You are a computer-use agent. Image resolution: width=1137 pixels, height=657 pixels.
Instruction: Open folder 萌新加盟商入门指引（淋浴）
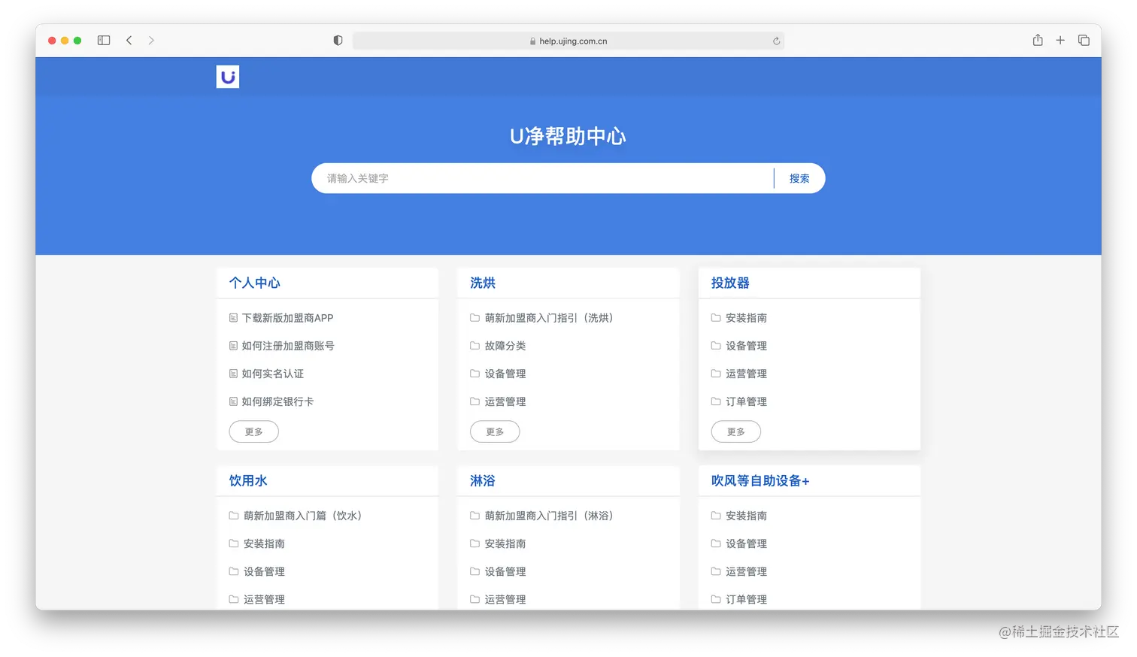click(x=549, y=516)
